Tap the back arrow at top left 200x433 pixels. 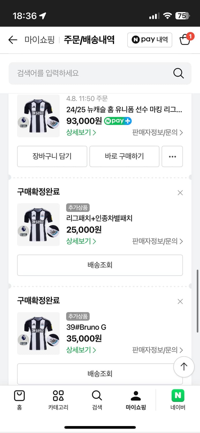click(x=12, y=40)
